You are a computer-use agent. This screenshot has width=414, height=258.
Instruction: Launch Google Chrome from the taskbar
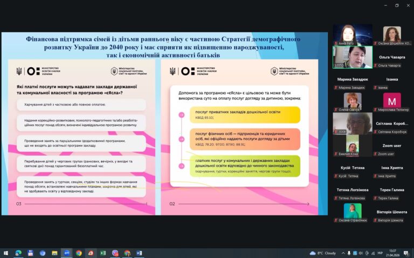[79, 253]
